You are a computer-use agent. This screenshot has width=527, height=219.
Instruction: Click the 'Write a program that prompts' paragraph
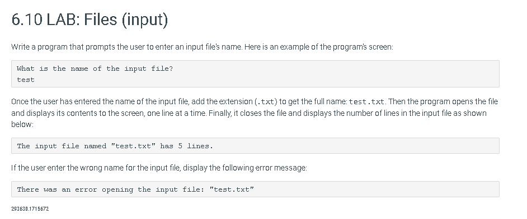click(202, 47)
